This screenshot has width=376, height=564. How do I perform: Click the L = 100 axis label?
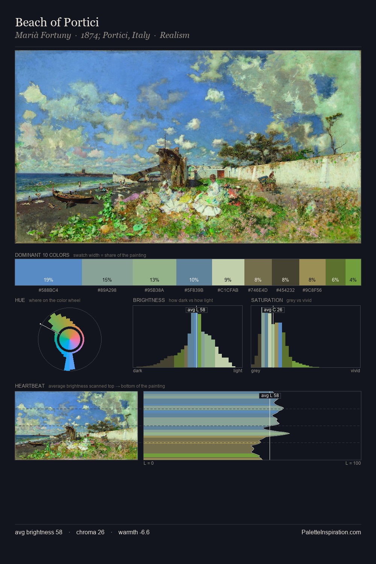353,463
